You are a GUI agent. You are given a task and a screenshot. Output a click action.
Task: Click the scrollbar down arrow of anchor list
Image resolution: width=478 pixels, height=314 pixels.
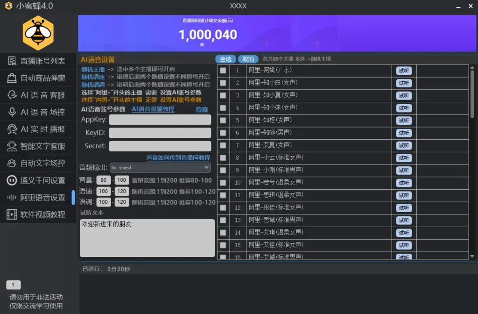[x=472, y=257]
